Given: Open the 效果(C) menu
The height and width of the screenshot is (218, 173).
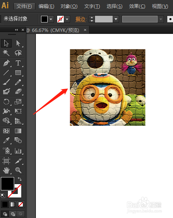Looking at the screenshot, I should 137,6.
